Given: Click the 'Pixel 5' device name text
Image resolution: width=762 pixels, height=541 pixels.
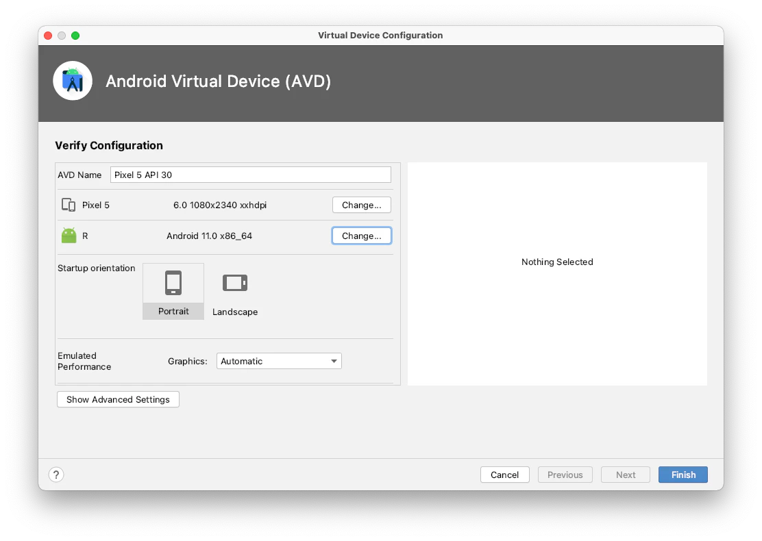Looking at the screenshot, I should pyautogui.click(x=96, y=205).
